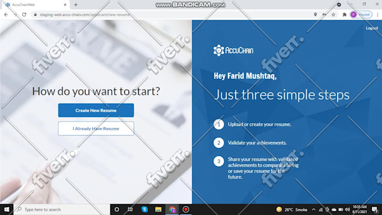This screenshot has width=382, height=215.
Task: Open a new browser tab with plus
Action: click(76, 4)
